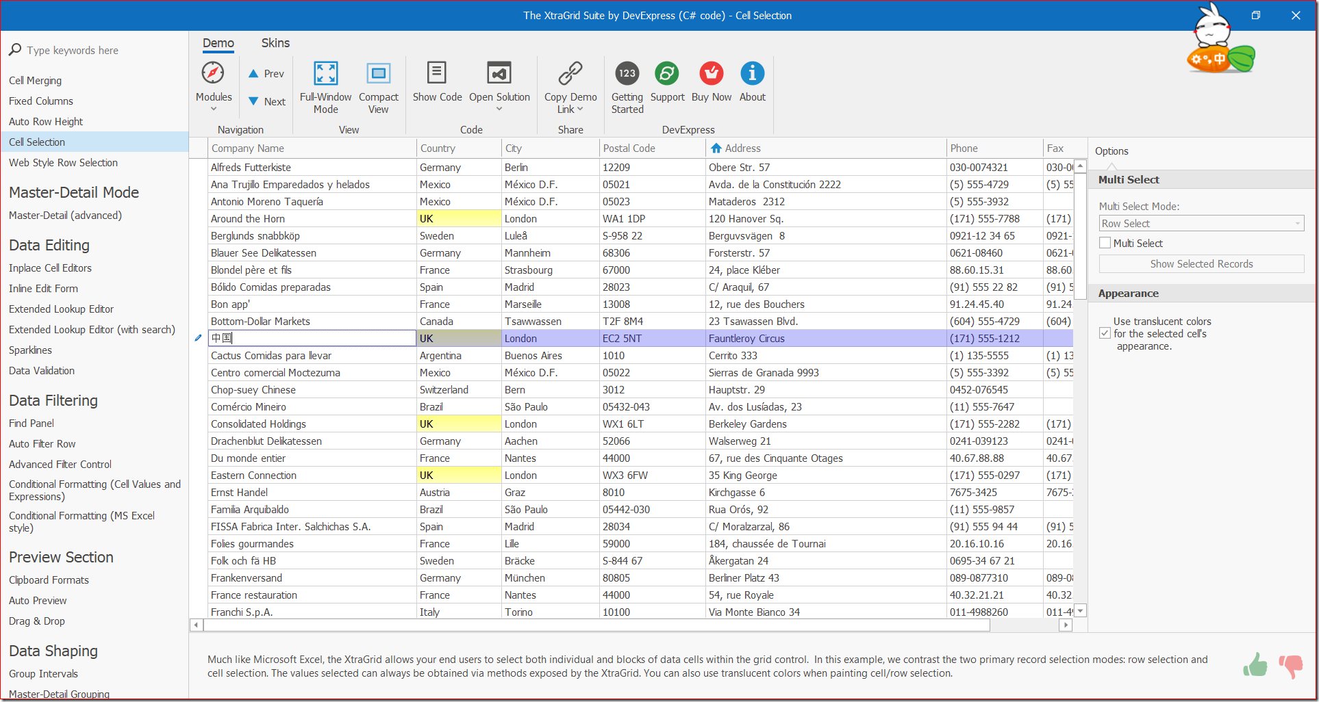1319x702 pixels.
Task: Click the Buy Now icon
Action: 712,73
